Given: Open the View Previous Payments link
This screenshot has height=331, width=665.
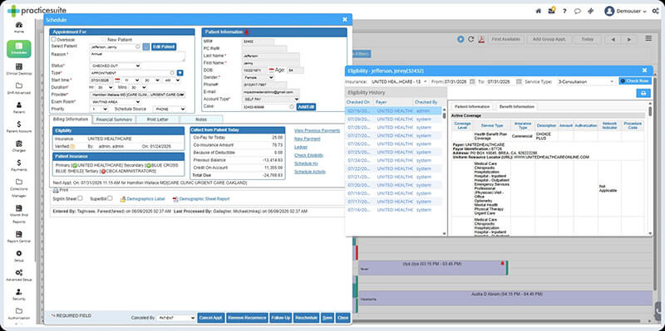Looking at the screenshot, I should coord(317,130).
